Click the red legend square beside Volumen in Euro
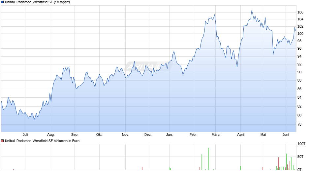 (x=2, y=141)
